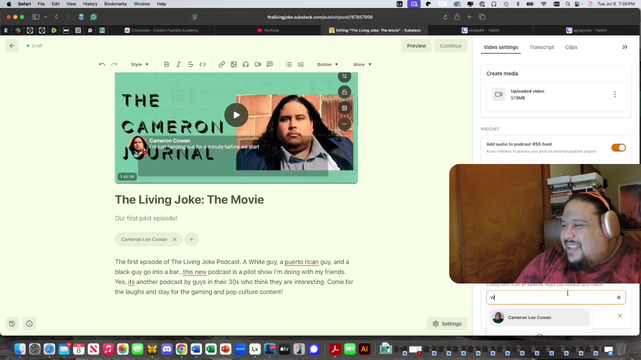
Task: Switch to the Video settings tab
Action: tap(501, 47)
